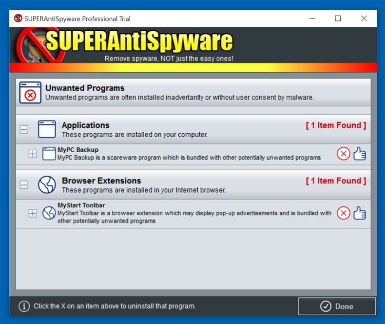The width and height of the screenshot is (385, 324).
Task: Click 'These programs are installed on your computer.'
Action: [135, 135]
